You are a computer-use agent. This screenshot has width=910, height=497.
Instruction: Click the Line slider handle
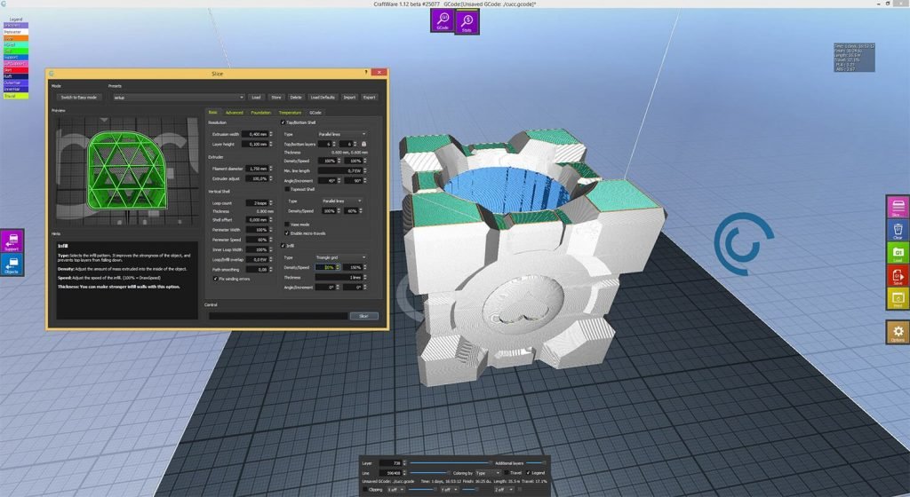[448, 473]
